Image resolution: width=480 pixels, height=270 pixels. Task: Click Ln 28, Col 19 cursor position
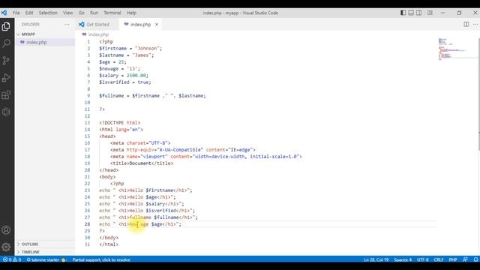(376, 259)
